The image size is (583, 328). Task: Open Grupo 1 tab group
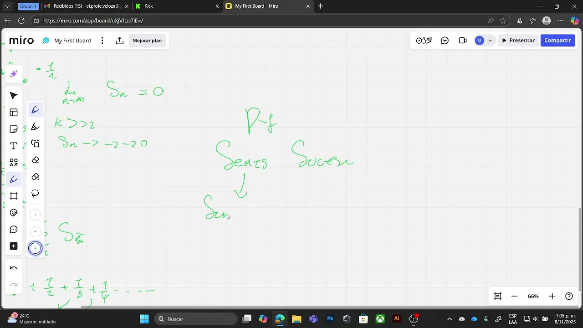tap(28, 6)
